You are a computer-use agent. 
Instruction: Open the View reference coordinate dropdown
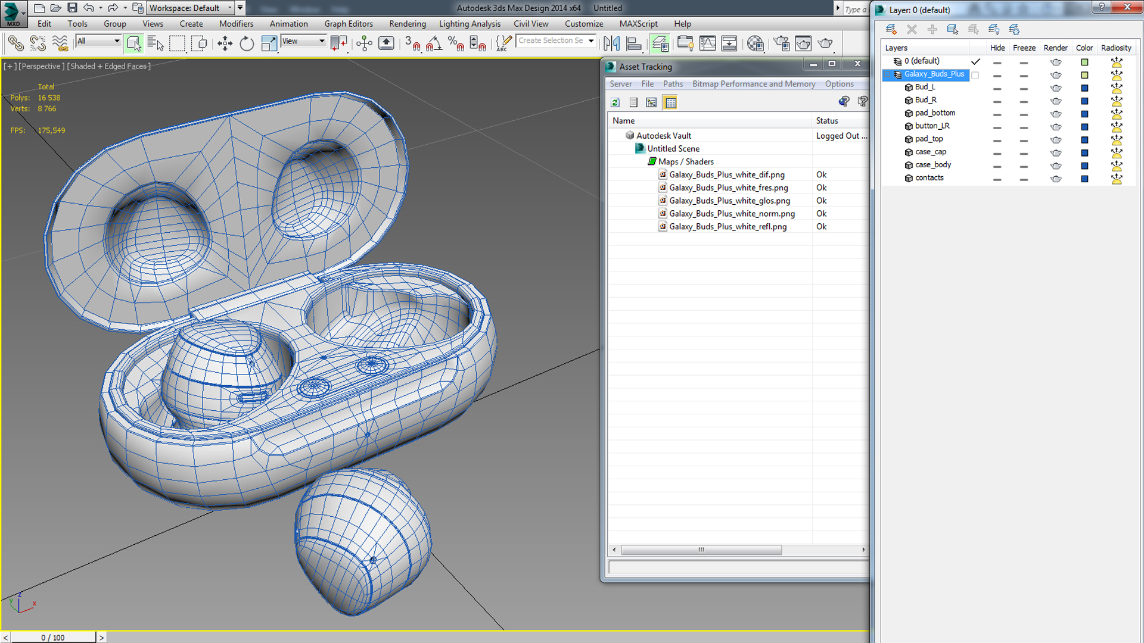click(x=322, y=41)
